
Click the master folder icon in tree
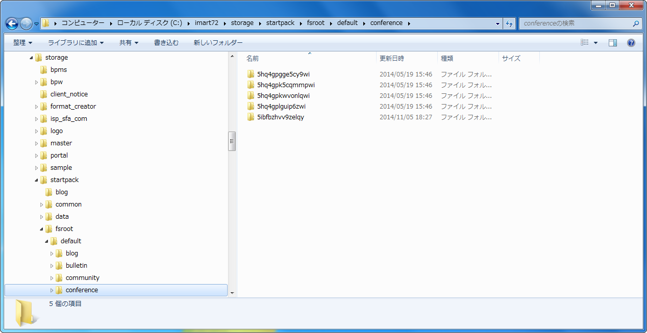pyautogui.click(x=44, y=143)
